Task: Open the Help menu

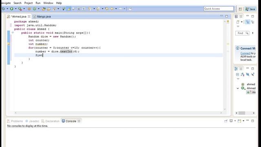Action: pyautogui.click(x=59, y=3)
